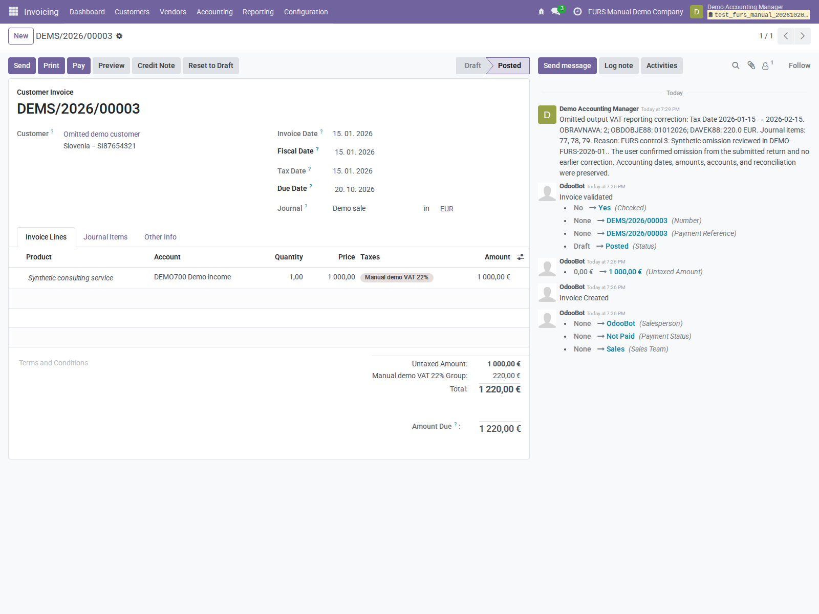The width and height of the screenshot is (819, 614).
Task: Click the Pay button
Action: [79, 65]
